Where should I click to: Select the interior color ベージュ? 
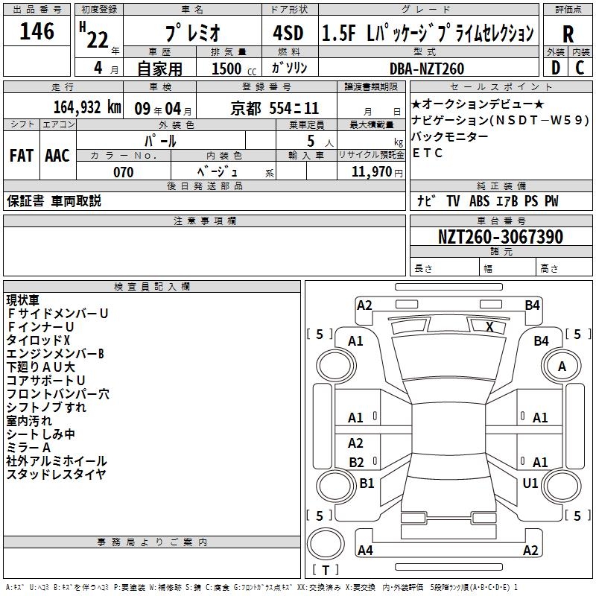[x=218, y=172]
